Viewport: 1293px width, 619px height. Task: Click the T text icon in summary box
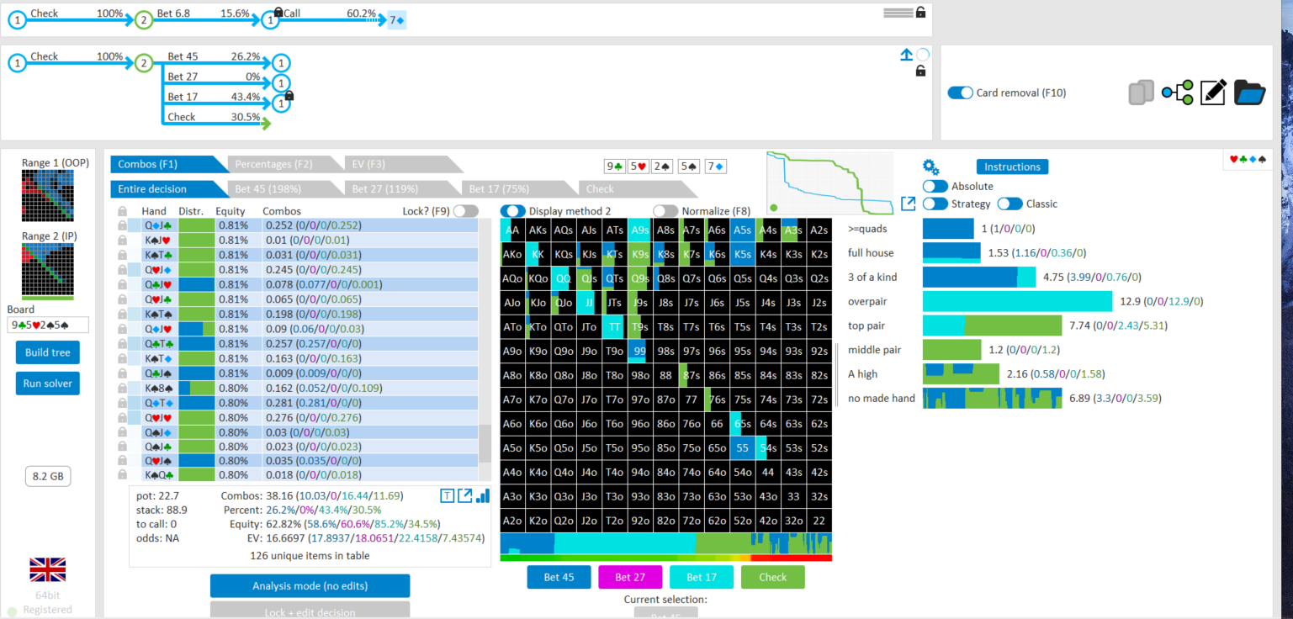coord(447,496)
